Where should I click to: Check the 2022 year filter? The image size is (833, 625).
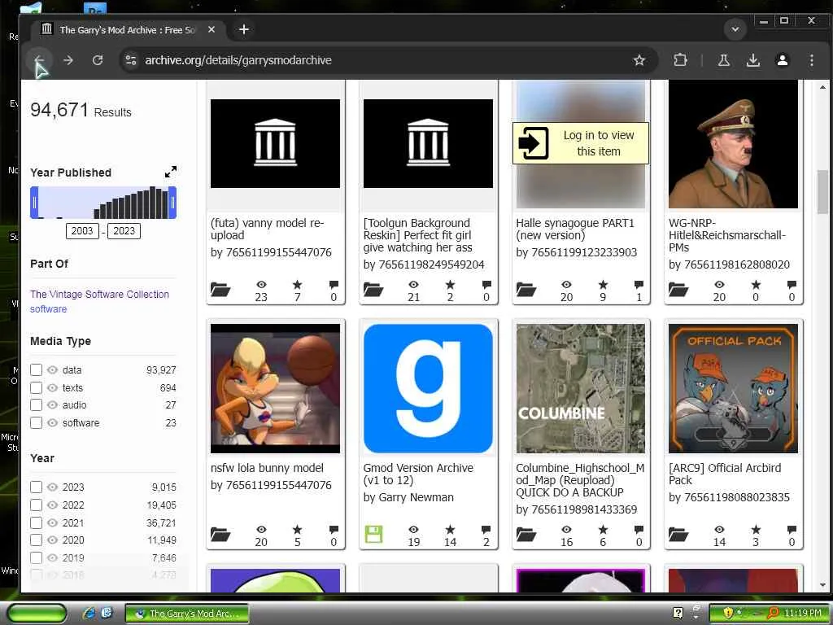(x=36, y=505)
